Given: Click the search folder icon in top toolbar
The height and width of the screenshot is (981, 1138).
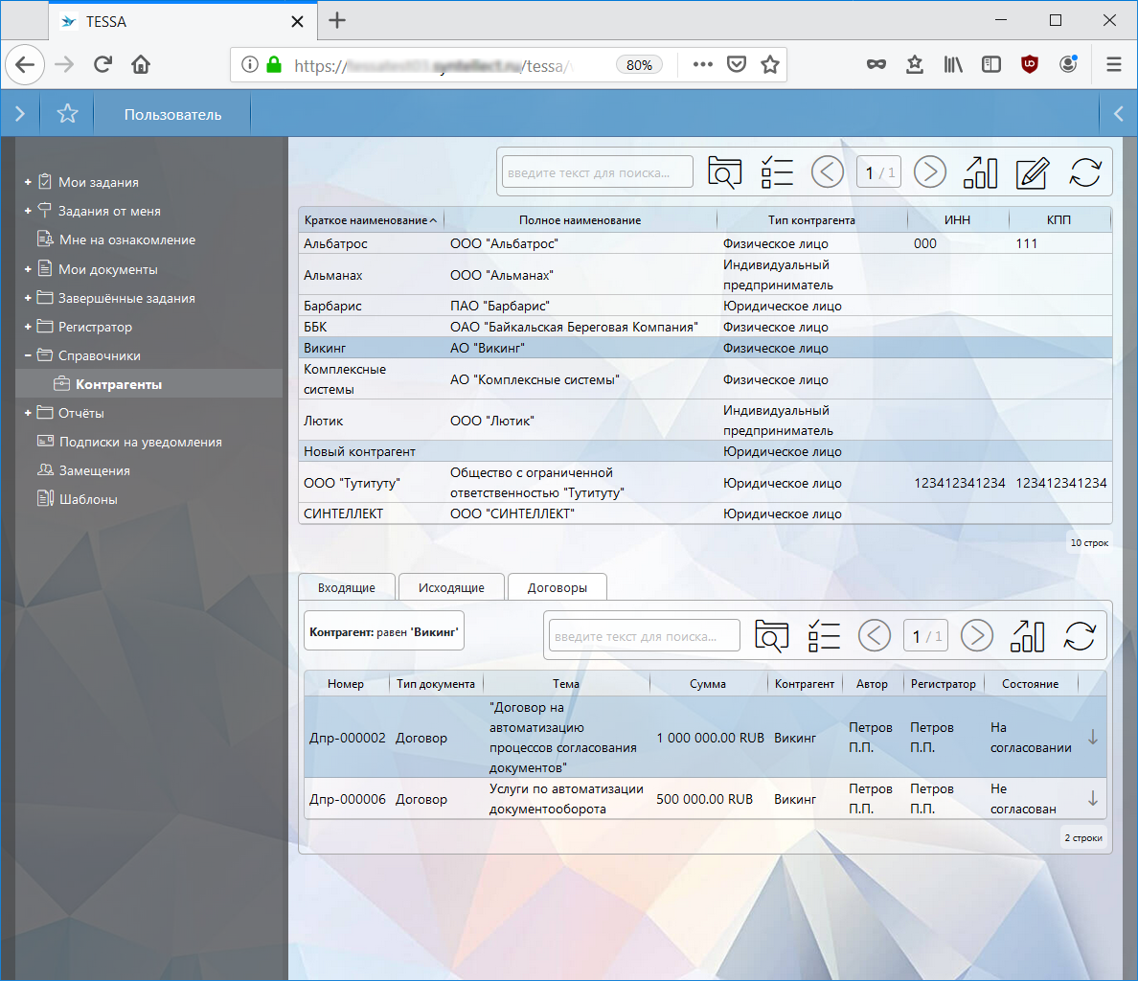Looking at the screenshot, I should click(725, 172).
